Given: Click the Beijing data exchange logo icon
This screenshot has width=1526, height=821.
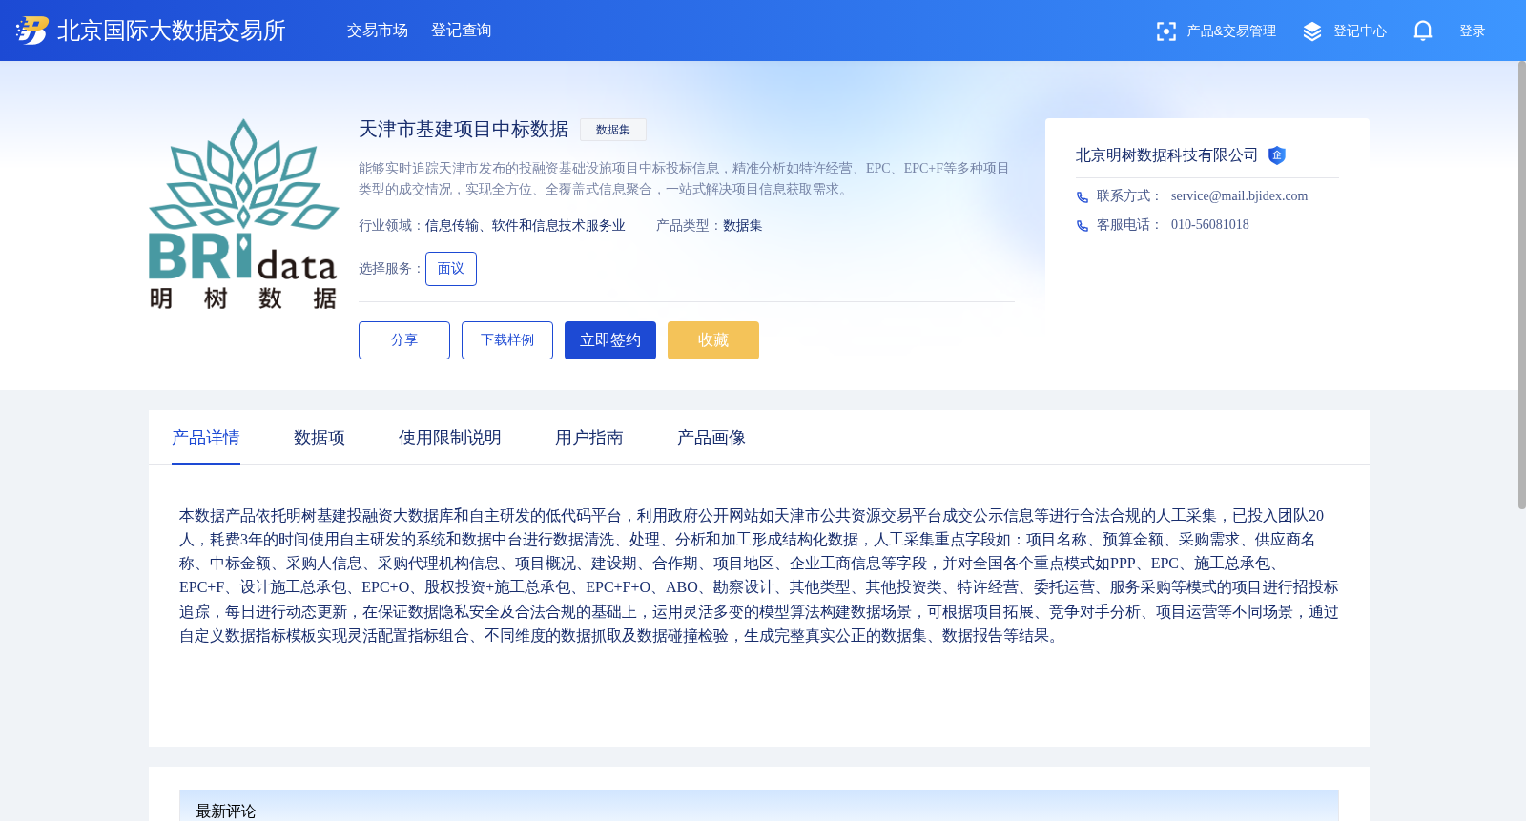Looking at the screenshot, I should (x=32, y=31).
